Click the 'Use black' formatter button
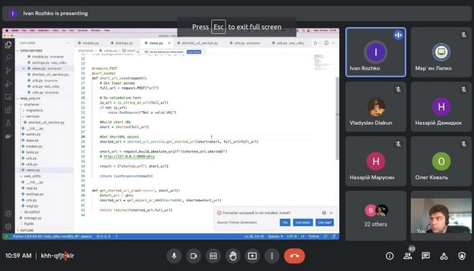Screen dimensions: 474x271 click(x=302, y=222)
